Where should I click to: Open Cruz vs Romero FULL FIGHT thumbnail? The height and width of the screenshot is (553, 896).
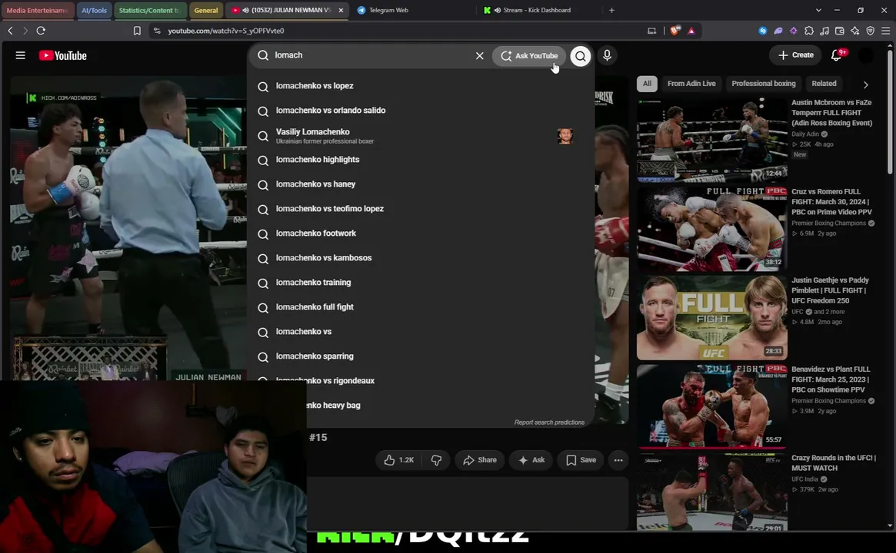click(712, 230)
